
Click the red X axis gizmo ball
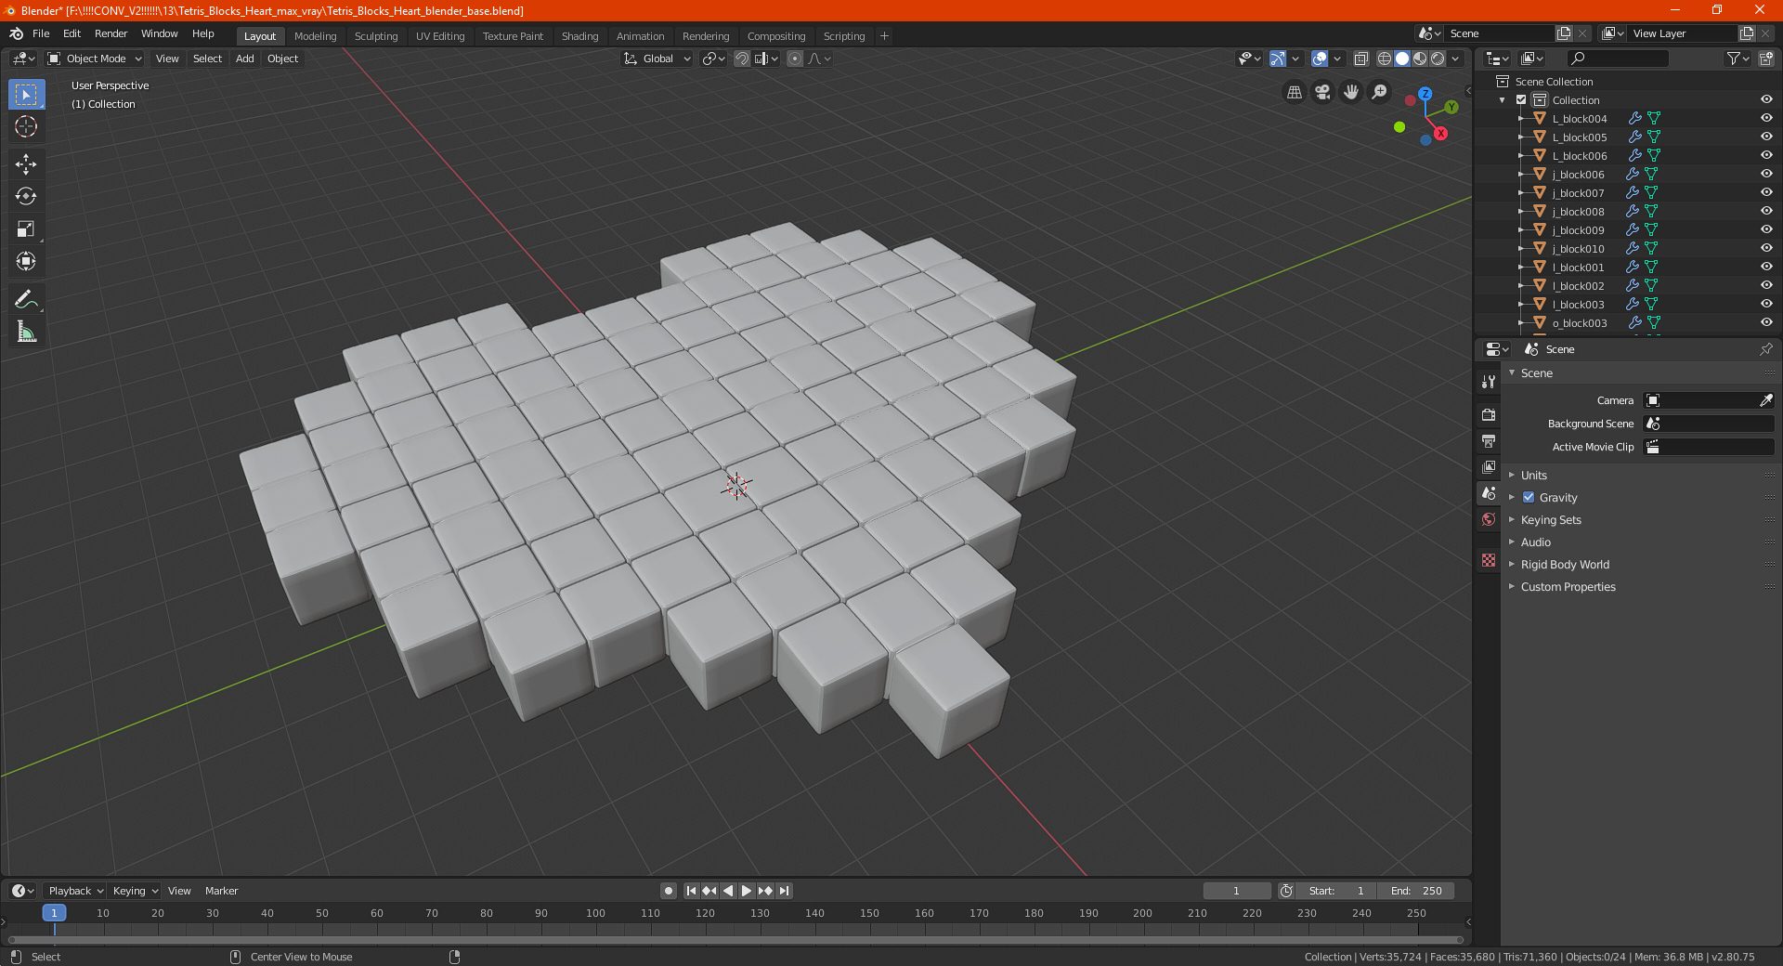point(1440,134)
